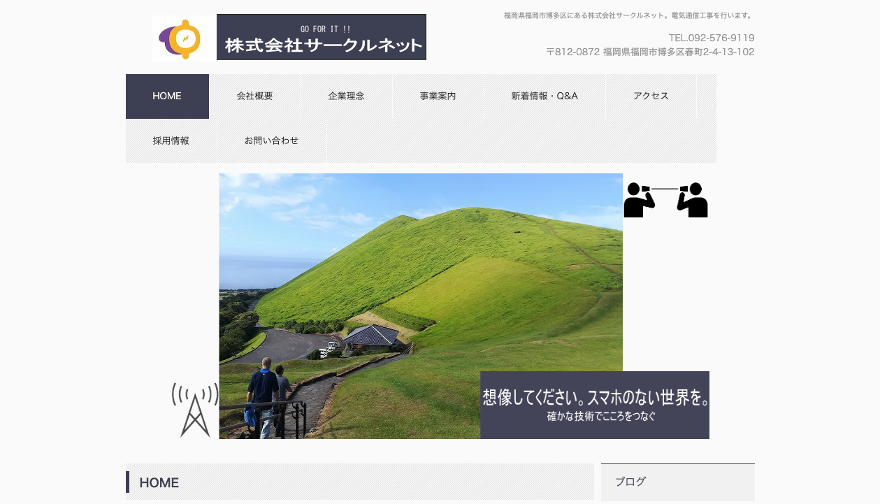
Task: Navigate to 事業案内 section
Action: pos(438,96)
